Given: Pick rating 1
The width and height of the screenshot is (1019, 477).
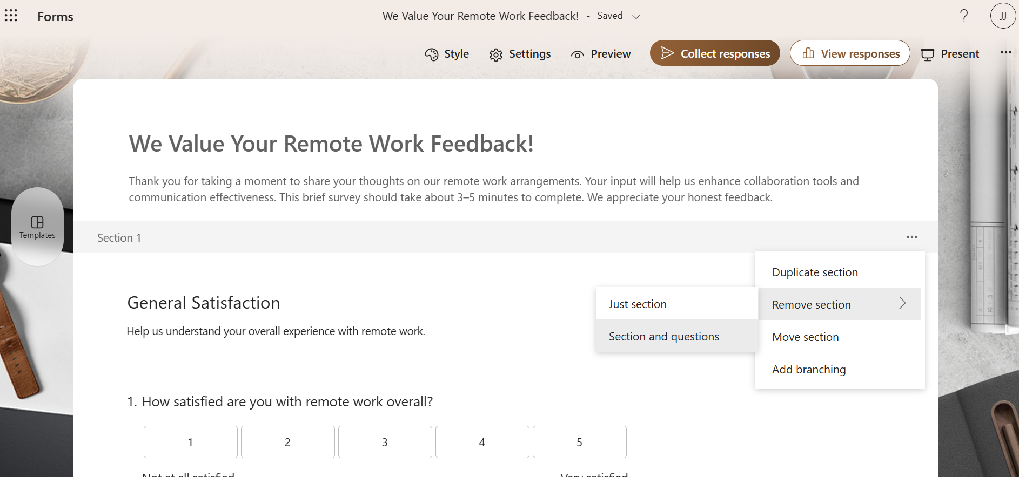Looking at the screenshot, I should pos(190,442).
